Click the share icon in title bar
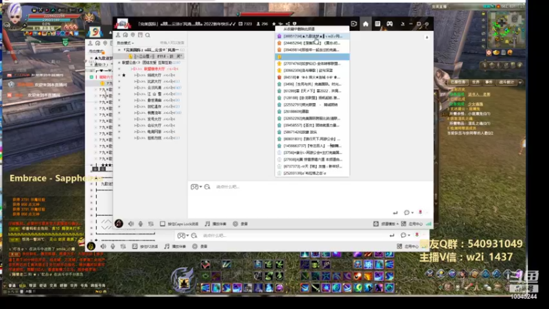The image size is (549, 309). coord(288,24)
